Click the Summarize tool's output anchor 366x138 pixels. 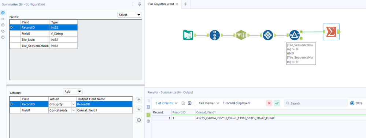[339, 32]
